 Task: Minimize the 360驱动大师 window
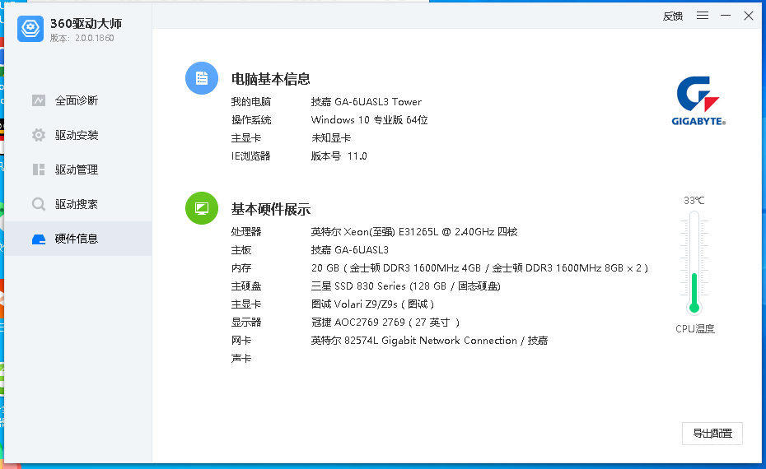pos(726,16)
